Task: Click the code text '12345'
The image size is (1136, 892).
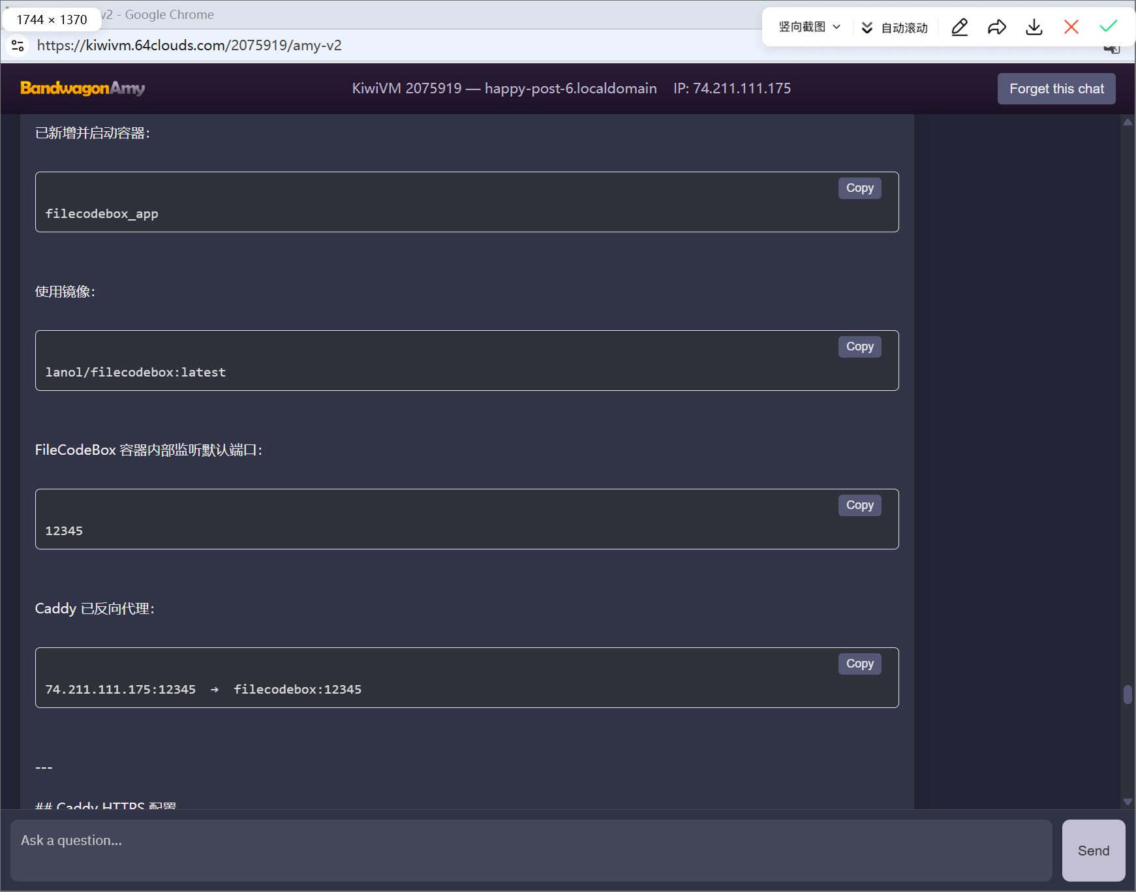Action: point(64,531)
